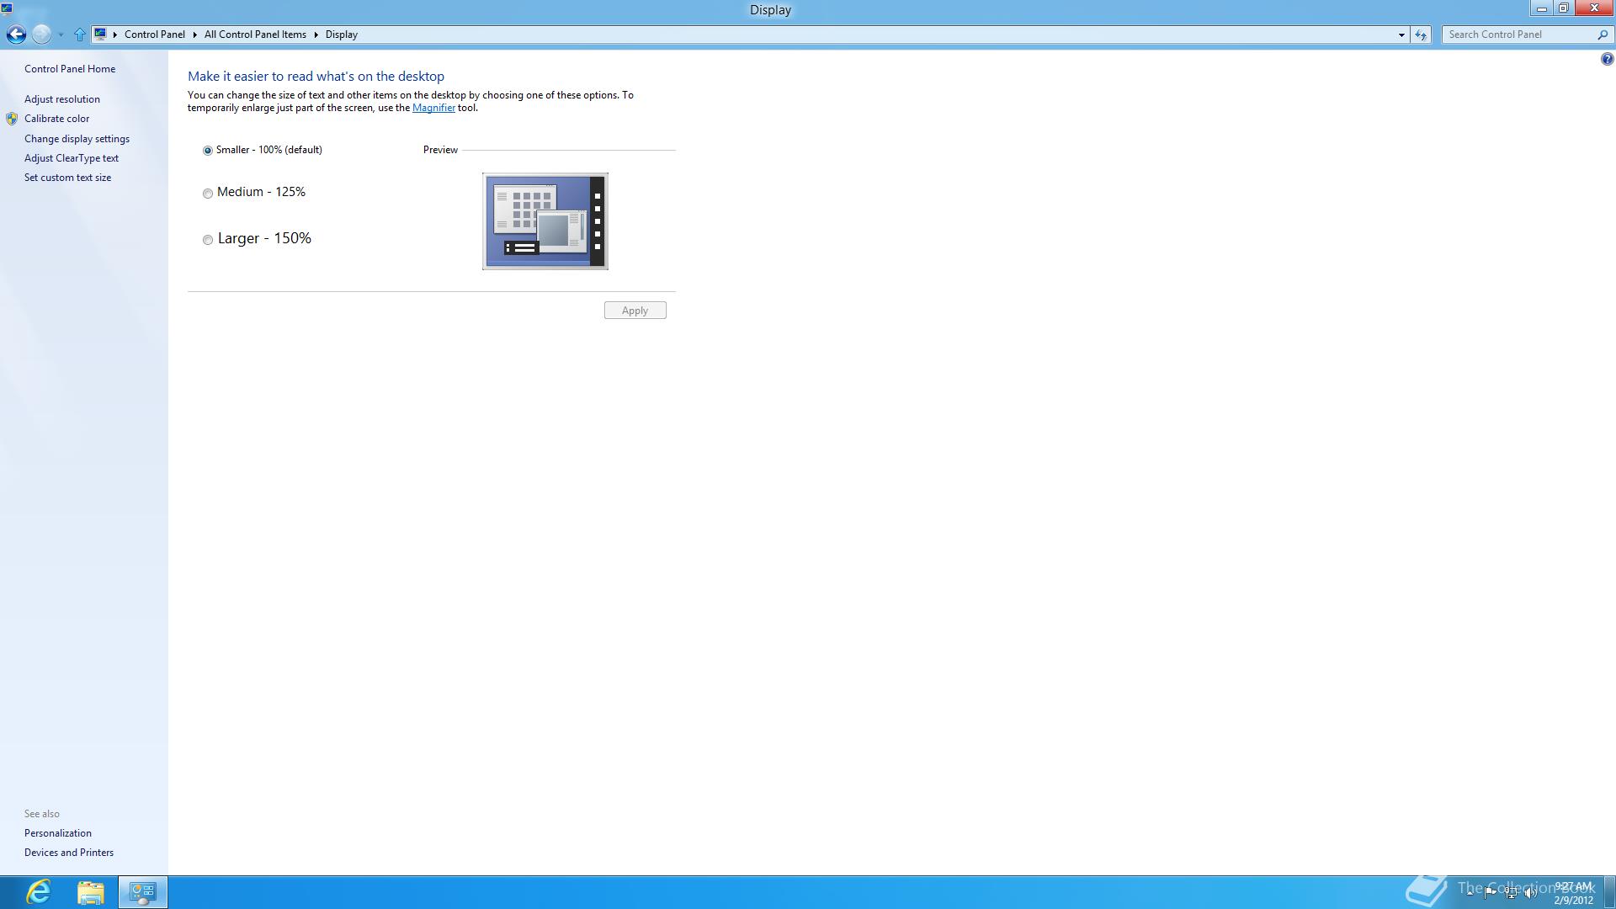The height and width of the screenshot is (909, 1616).
Task: Click the refresh icon beside address bar
Action: click(1421, 35)
